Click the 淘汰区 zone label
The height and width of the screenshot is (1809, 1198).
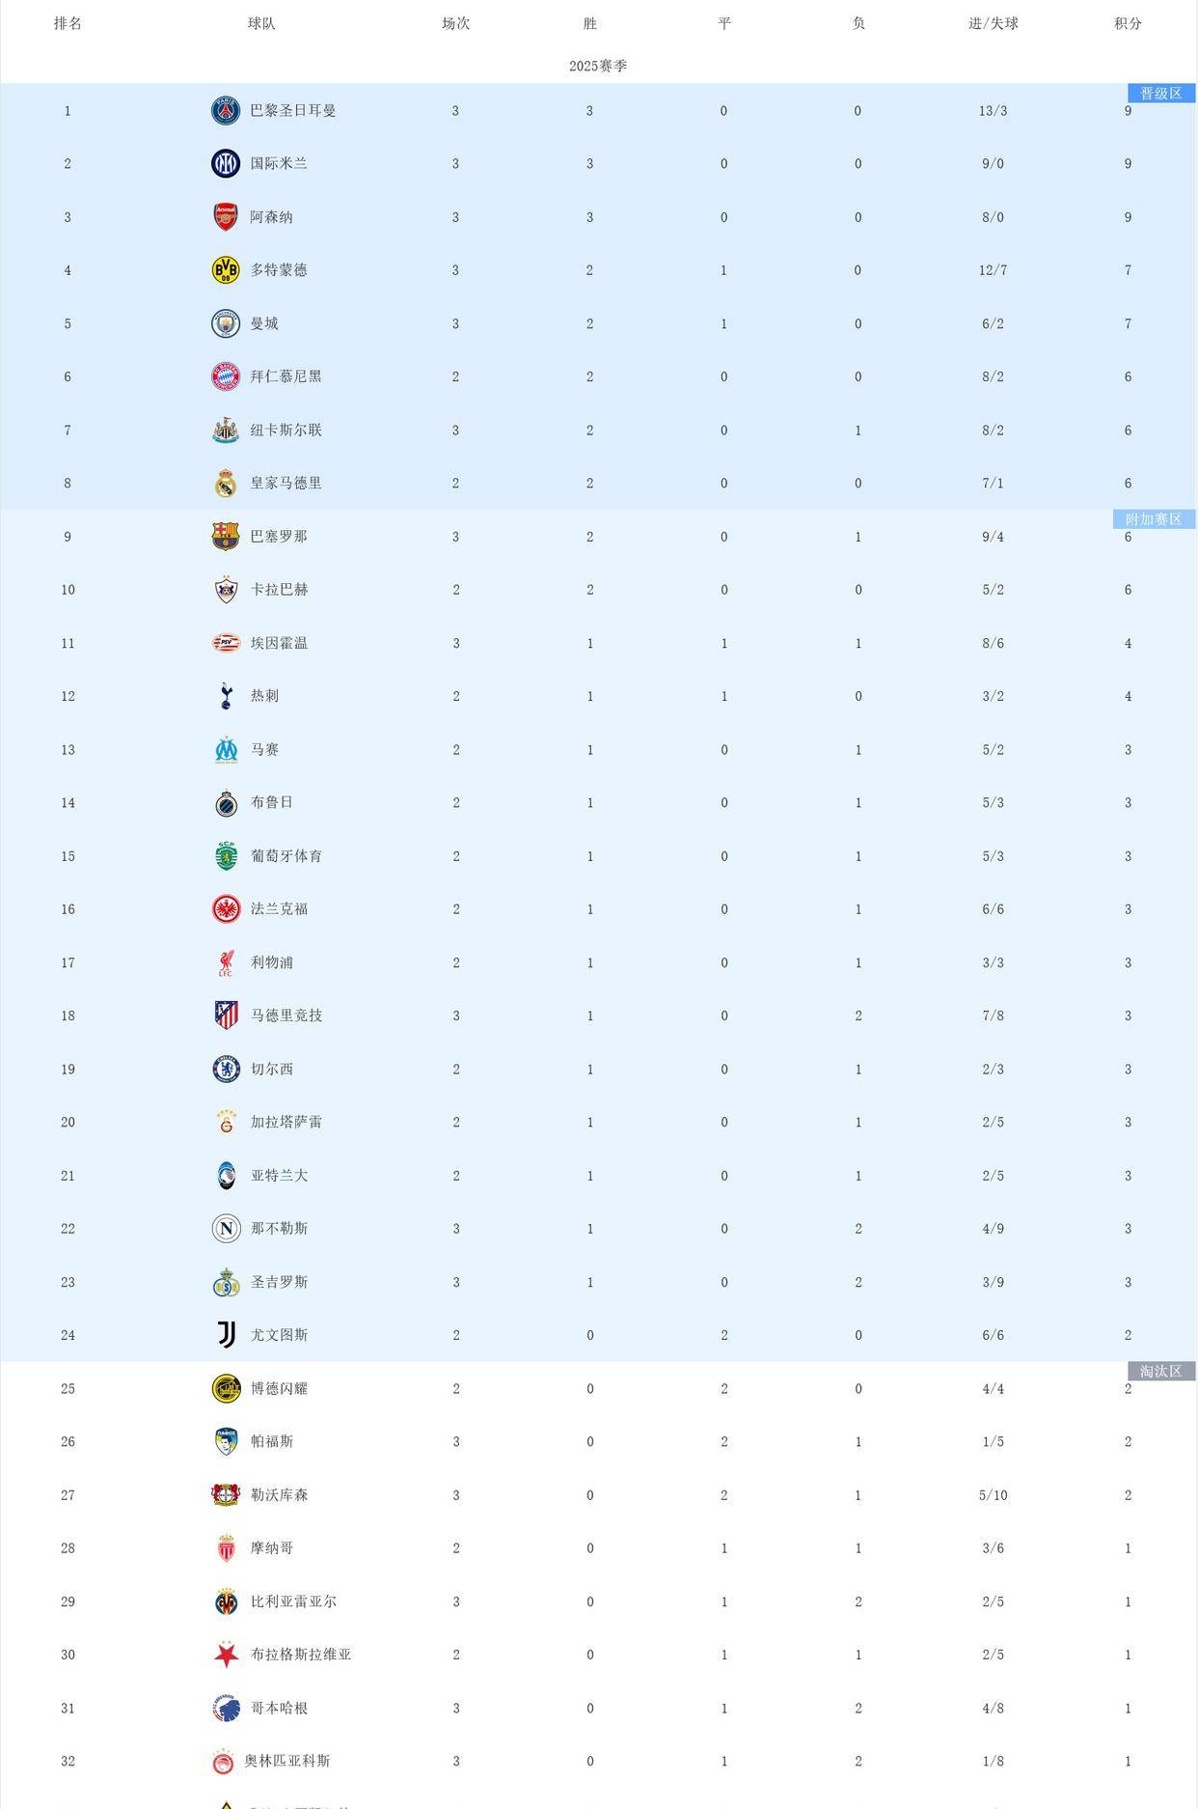pyautogui.click(x=1160, y=1371)
